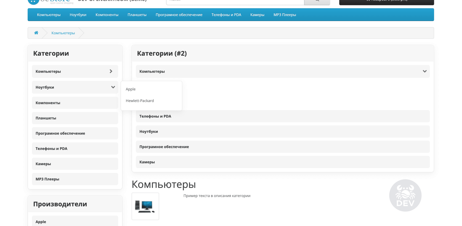Screen dimensions: 462x226
Task: Open MP3 Плееры in top navigation bar
Action: click(x=285, y=15)
